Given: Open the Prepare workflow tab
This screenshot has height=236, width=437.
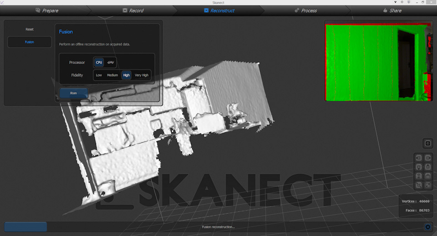Looking at the screenshot, I should point(47,10).
